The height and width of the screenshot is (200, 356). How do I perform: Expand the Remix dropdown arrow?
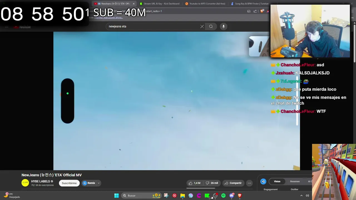point(98,183)
